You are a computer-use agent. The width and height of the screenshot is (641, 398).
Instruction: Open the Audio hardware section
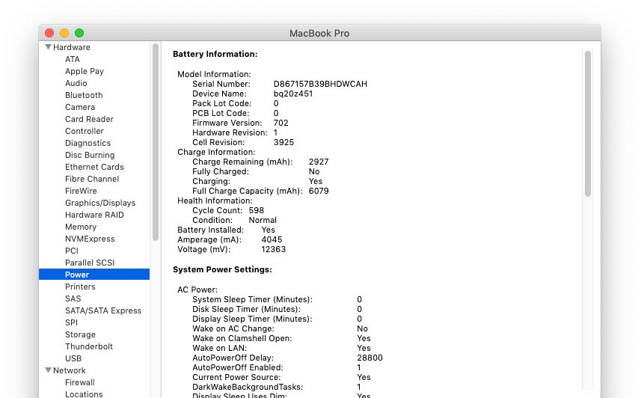[76, 83]
